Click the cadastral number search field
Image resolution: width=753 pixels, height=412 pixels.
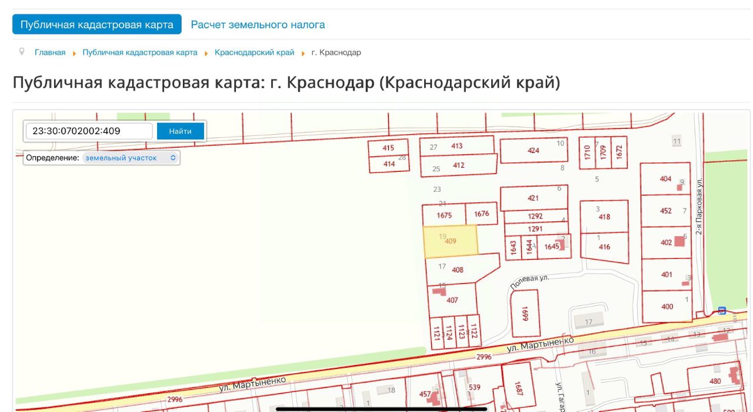click(x=89, y=131)
